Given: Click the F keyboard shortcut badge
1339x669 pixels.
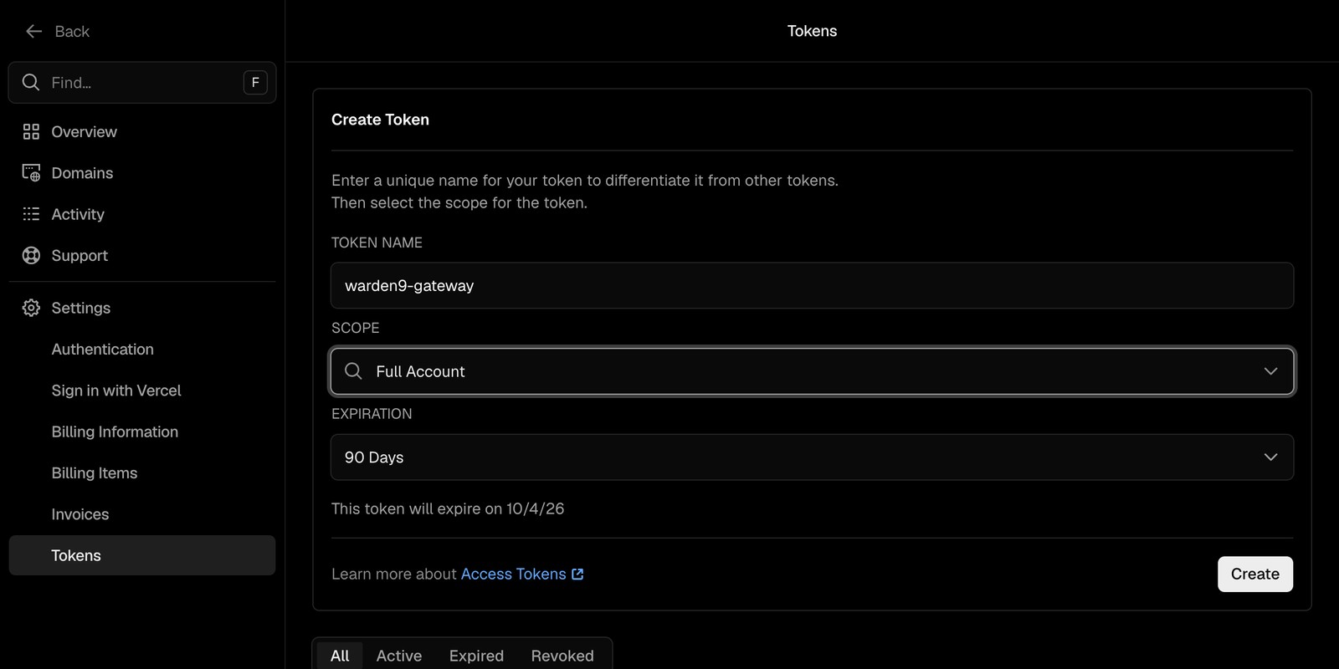Looking at the screenshot, I should (x=255, y=82).
